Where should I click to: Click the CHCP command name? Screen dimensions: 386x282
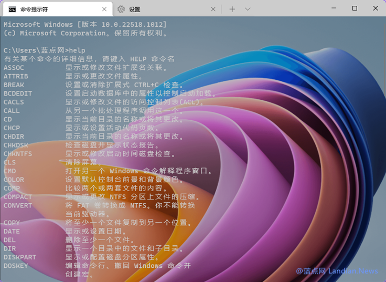(x=12, y=128)
